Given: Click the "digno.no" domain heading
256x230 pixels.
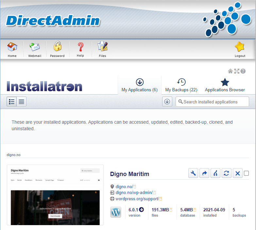Looking at the screenshot, I should pos(13,155).
